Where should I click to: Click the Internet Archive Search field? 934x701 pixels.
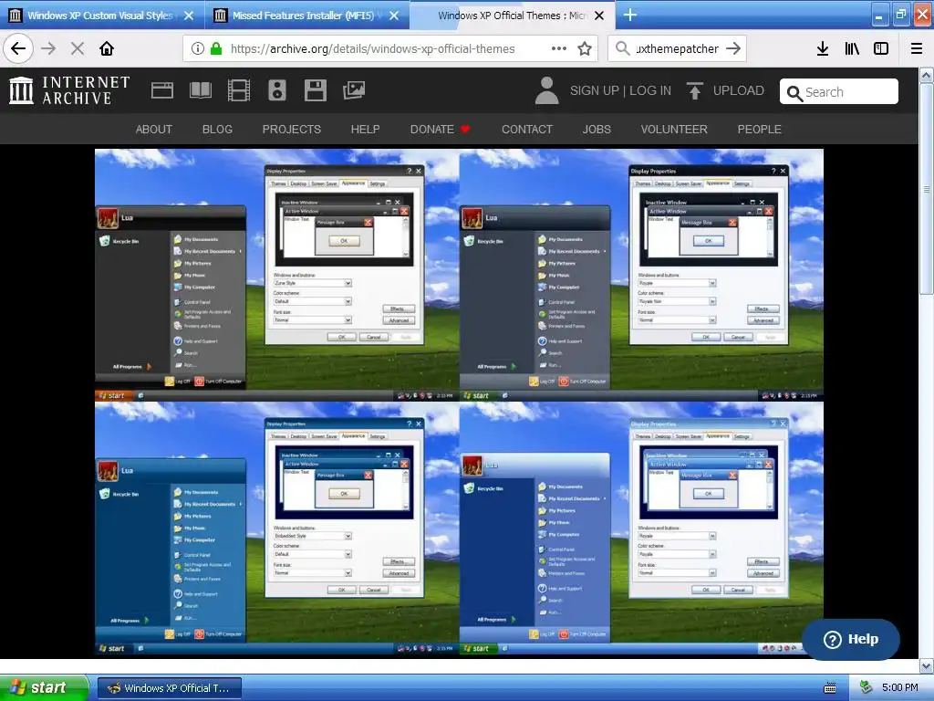[839, 92]
